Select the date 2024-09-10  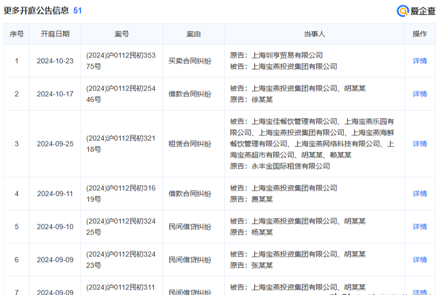tap(55, 227)
